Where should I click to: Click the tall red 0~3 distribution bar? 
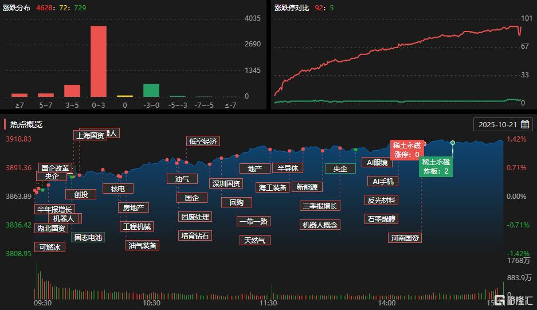coord(99,61)
